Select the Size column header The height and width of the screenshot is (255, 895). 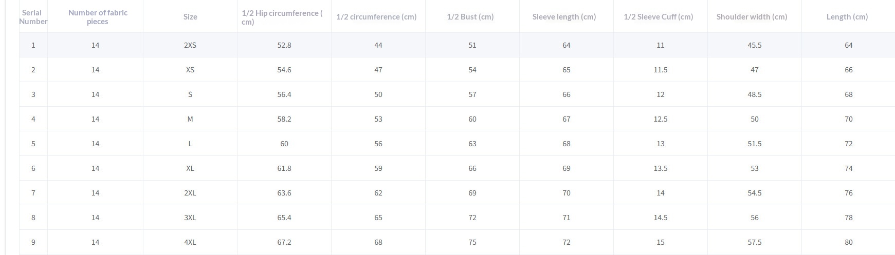coord(190,17)
